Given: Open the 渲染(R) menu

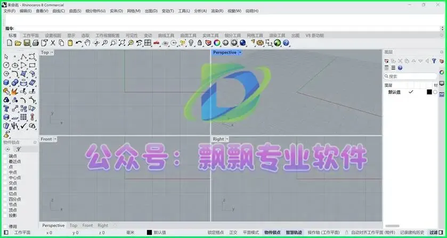Looking at the screenshot, I should [217, 11].
